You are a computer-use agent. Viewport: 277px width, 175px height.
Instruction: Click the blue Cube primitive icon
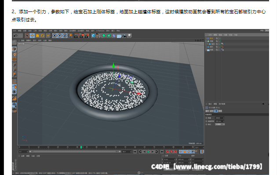93,36
